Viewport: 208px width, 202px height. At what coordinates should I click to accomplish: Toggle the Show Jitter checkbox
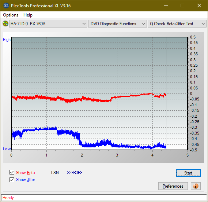(x=12, y=180)
